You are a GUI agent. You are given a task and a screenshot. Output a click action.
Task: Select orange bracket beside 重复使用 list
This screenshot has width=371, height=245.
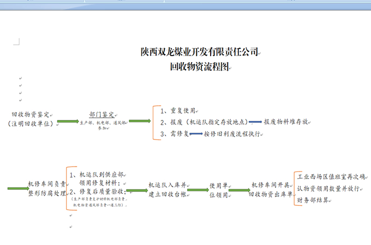click(155, 122)
